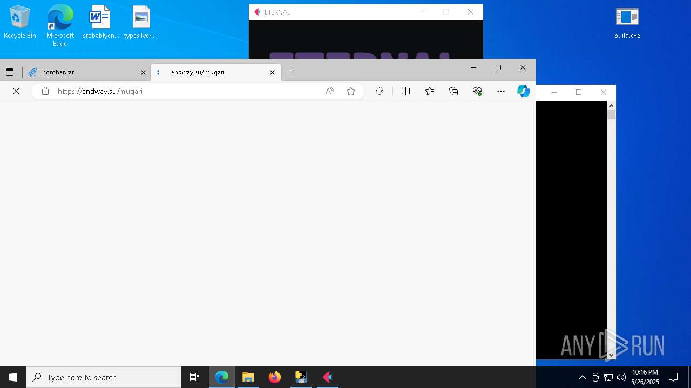
Task: View site information lock icon
Action: tap(45, 91)
